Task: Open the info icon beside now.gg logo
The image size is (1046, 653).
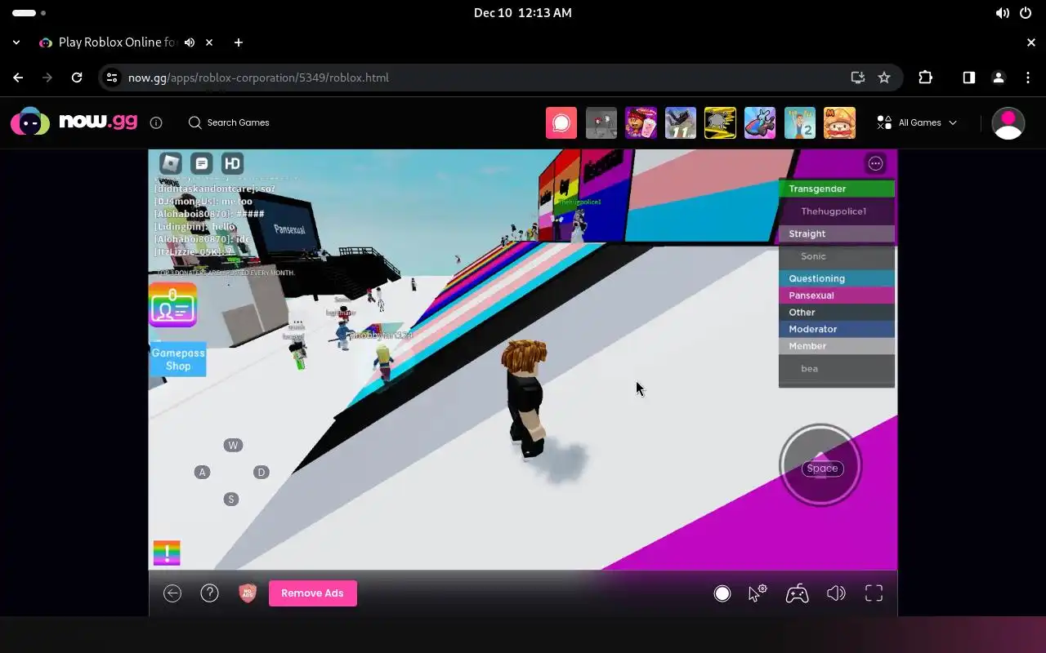Action: [156, 122]
